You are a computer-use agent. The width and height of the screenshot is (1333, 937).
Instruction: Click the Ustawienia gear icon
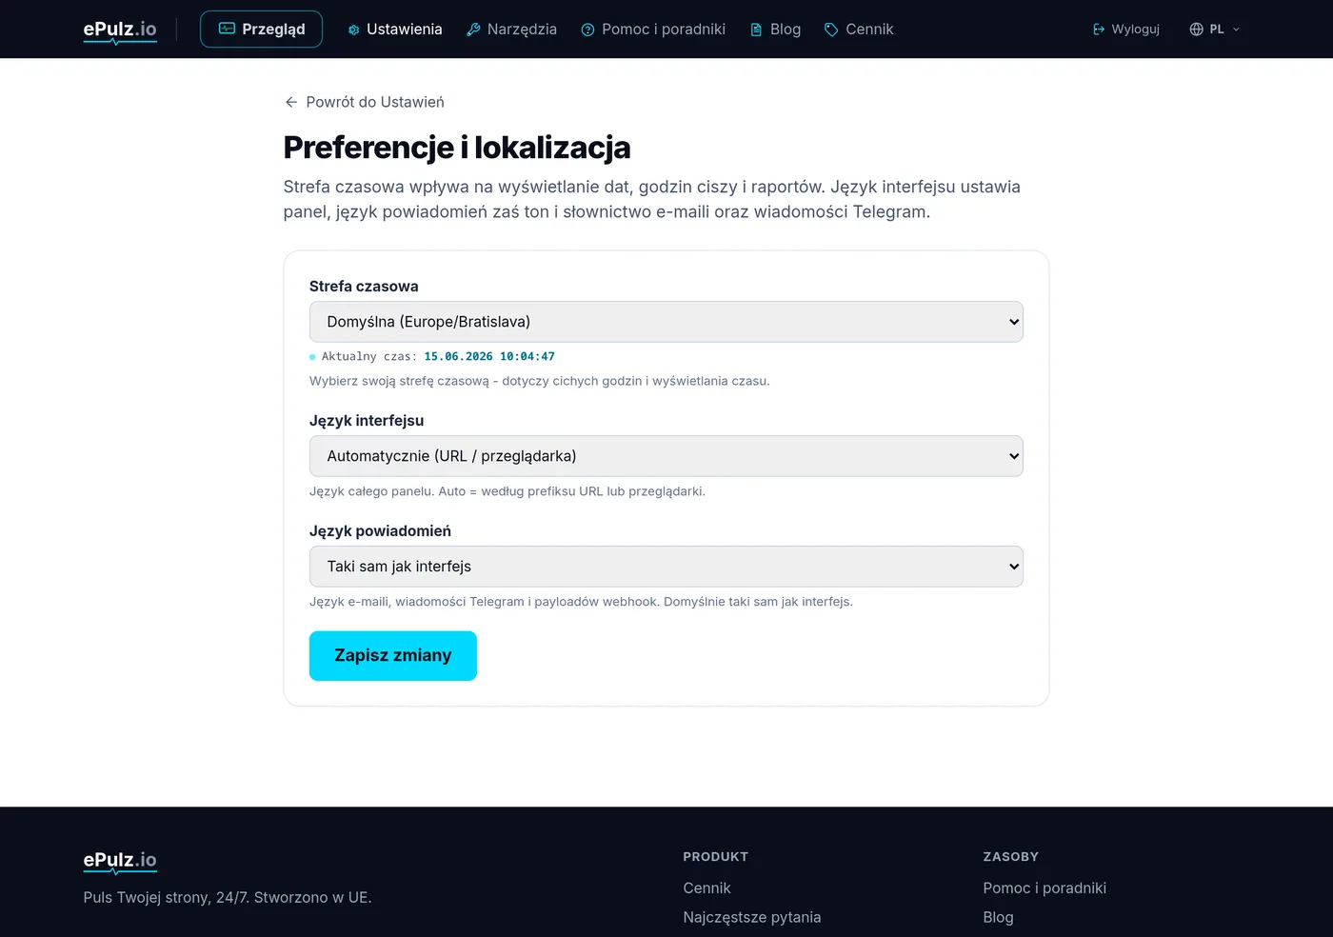point(354,30)
